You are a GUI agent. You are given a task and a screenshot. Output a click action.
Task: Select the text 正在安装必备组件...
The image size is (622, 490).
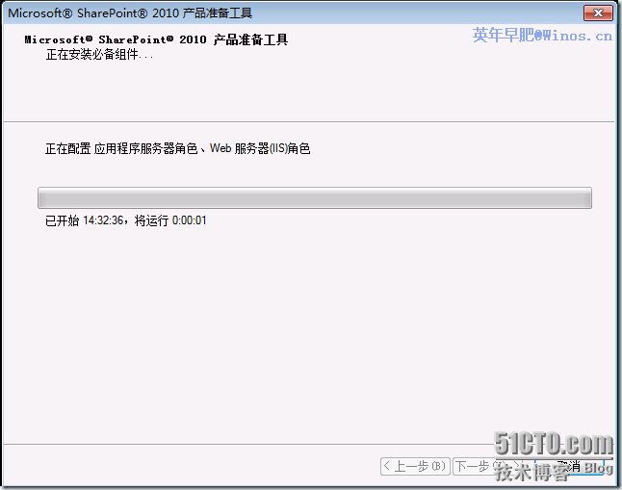[99, 55]
